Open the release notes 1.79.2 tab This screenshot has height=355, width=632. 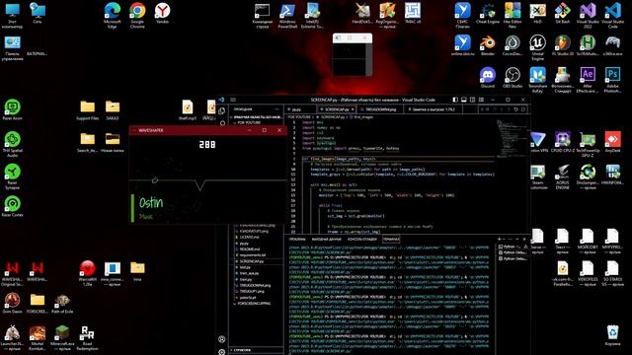[x=432, y=109]
